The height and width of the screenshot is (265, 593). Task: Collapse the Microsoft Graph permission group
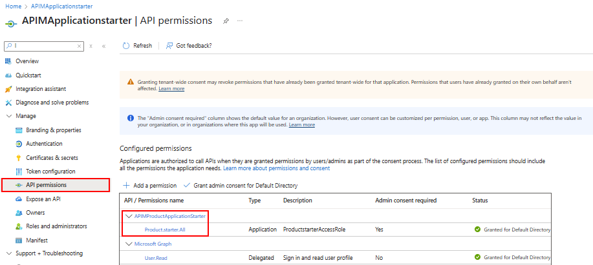pos(128,244)
